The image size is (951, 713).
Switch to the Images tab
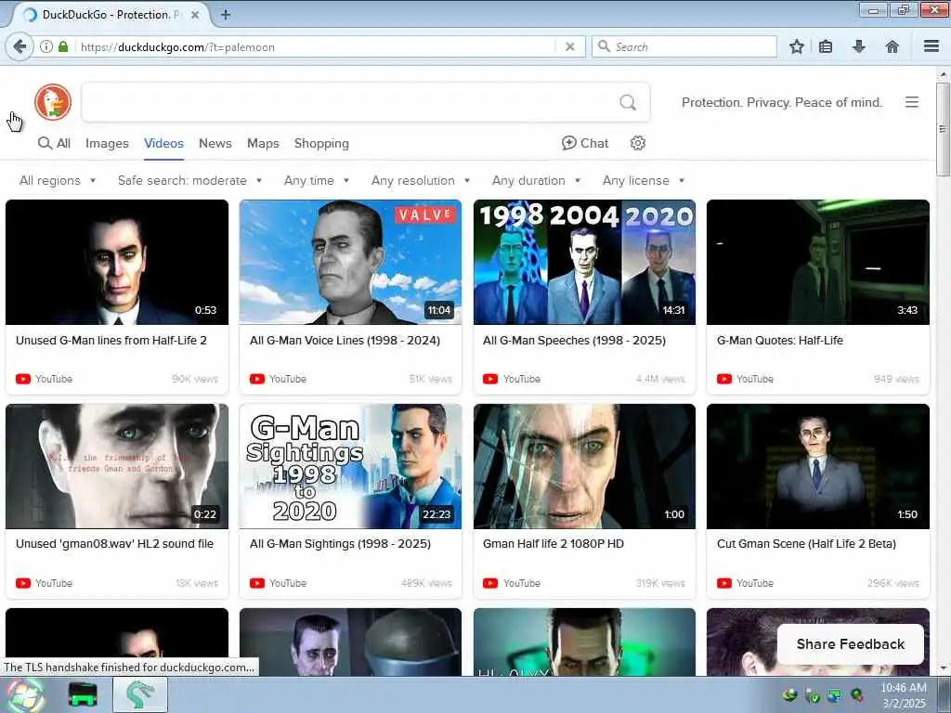pos(107,143)
